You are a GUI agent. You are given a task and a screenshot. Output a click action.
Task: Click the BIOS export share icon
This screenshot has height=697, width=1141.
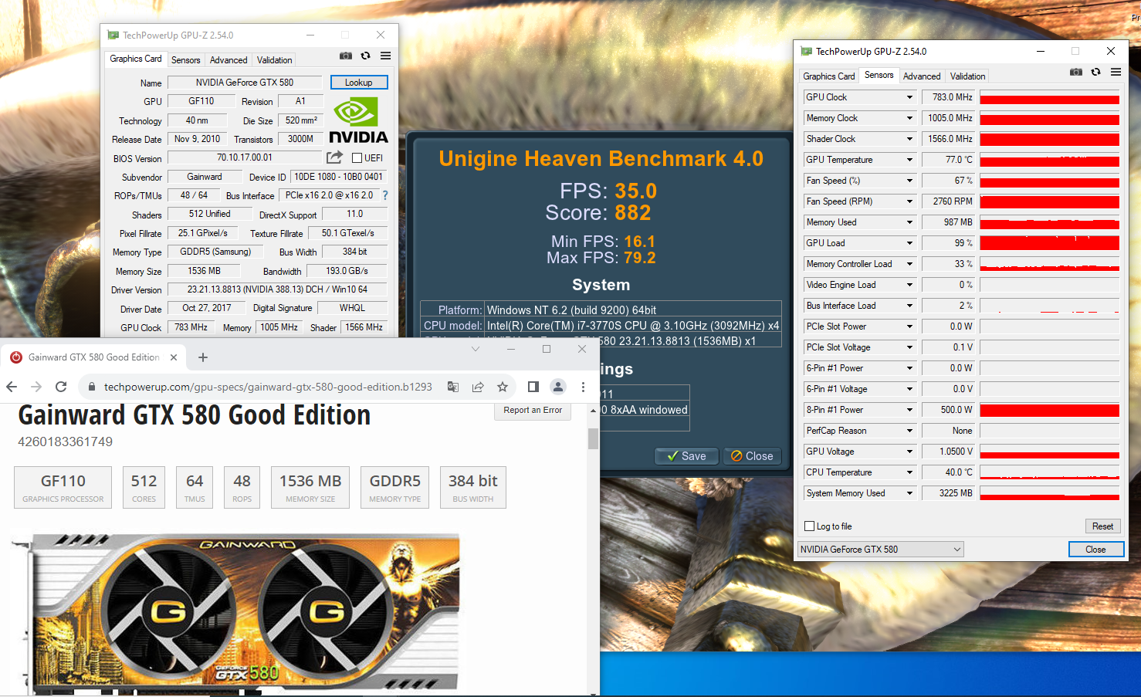(x=334, y=157)
